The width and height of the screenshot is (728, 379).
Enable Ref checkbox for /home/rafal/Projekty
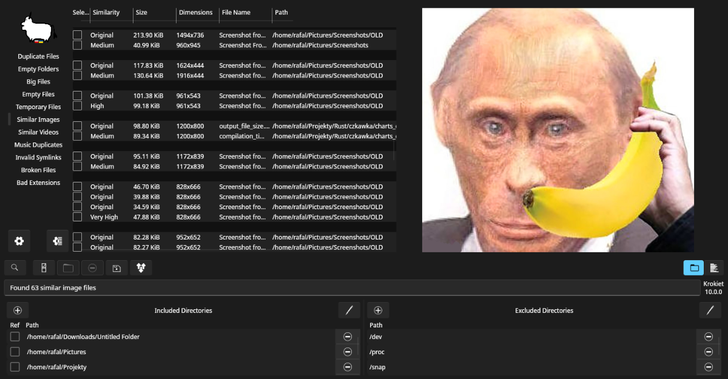(15, 367)
